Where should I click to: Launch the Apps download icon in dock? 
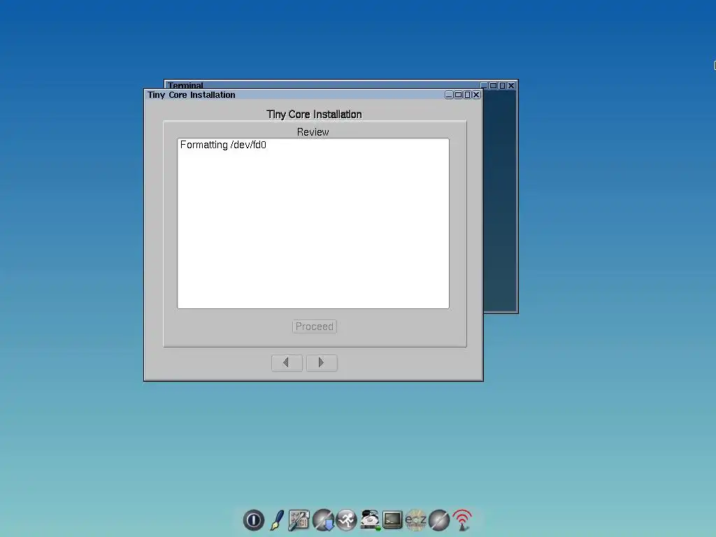(323, 520)
